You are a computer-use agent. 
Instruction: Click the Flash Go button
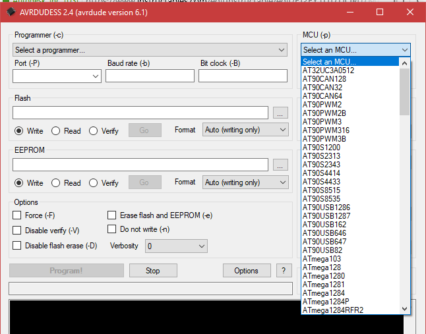point(145,130)
